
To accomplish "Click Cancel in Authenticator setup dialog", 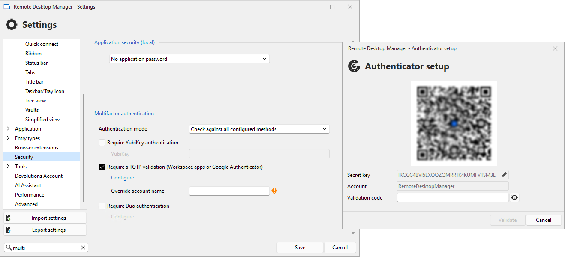I will click(x=544, y=220).
